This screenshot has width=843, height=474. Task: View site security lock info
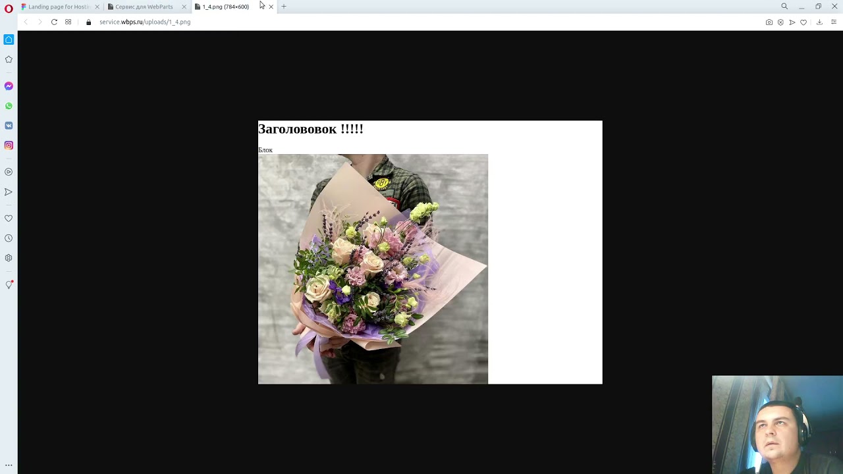coord(88,22)
